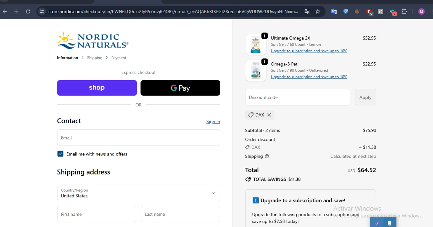Pay with the Shop Pay button
The image size is (433, 227).
[97, 88]
